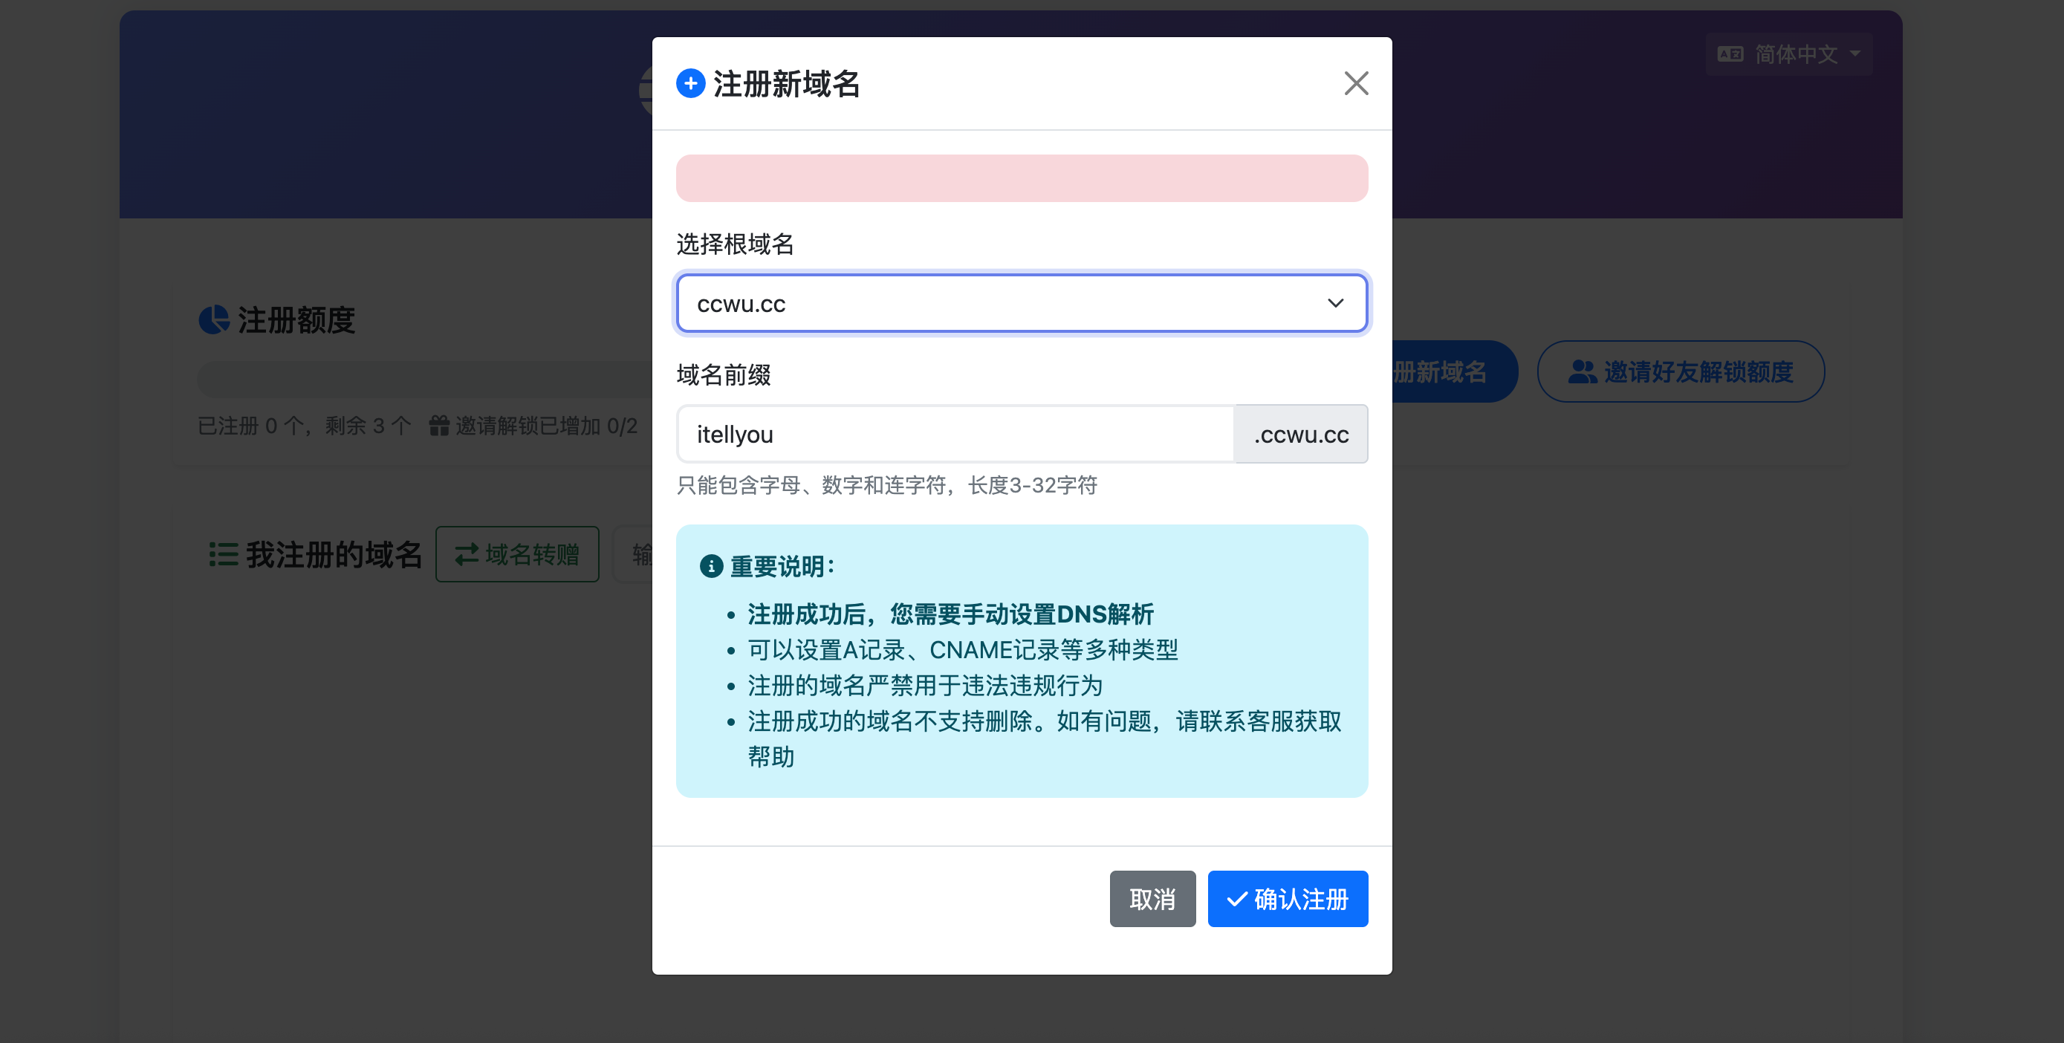The image size is (2064, 1043).
Task: Click the 注册额度 progress bar
Action: pyautogui.click(x=425, y=379)
